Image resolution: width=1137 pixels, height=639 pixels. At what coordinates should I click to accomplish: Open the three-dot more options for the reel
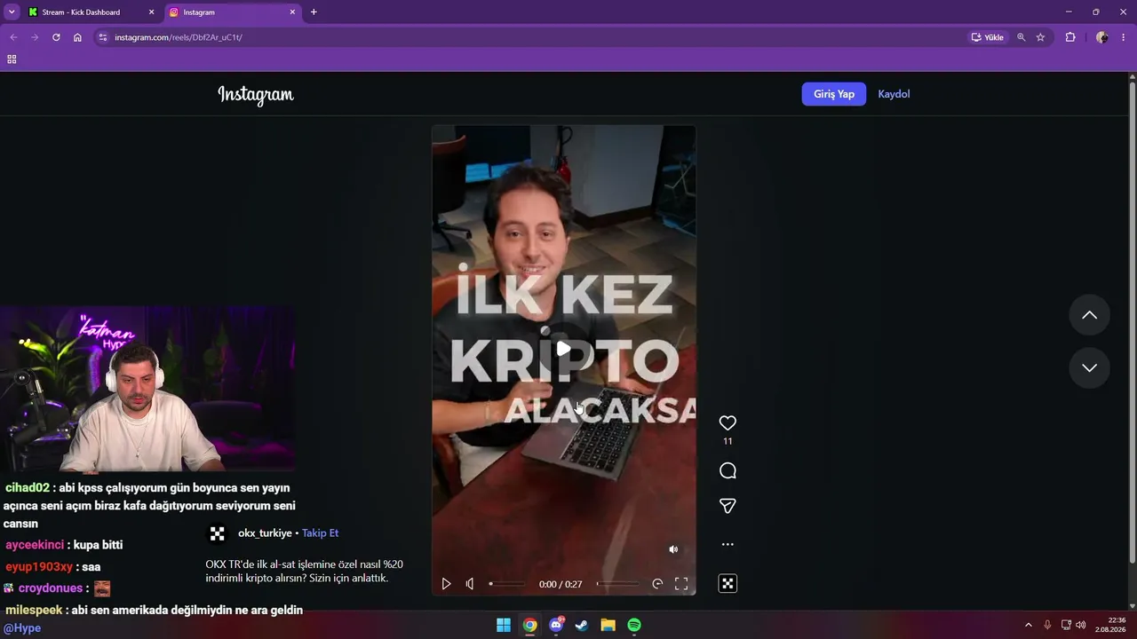[x=728, y=544]
